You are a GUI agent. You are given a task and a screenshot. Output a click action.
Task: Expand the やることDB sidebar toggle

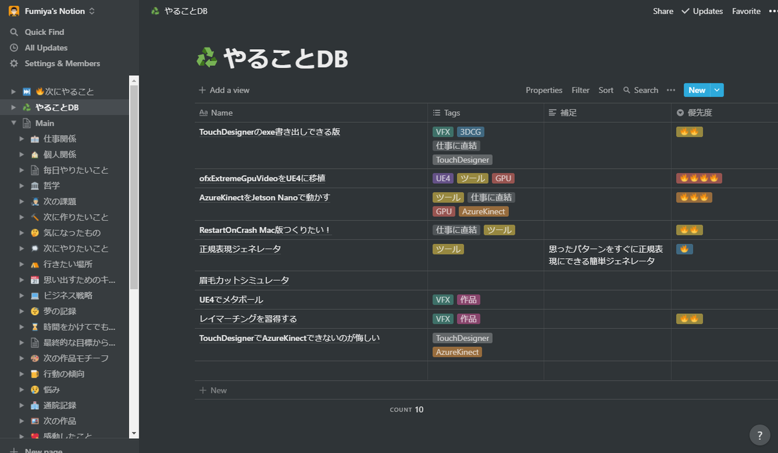click(x=14, y=107)
